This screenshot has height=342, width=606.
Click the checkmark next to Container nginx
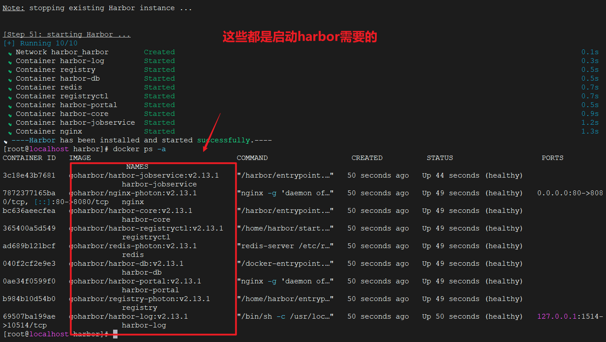pos(10,132)
